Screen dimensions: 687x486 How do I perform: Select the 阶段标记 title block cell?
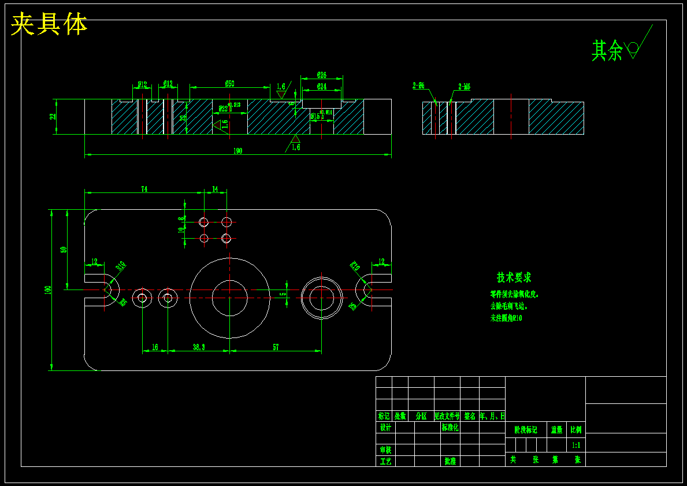tap(526, 431)
